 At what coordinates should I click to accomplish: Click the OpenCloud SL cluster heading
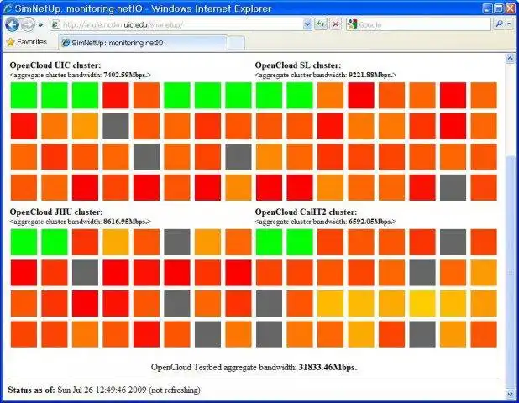pyautogui.click(x=298, y=65)
